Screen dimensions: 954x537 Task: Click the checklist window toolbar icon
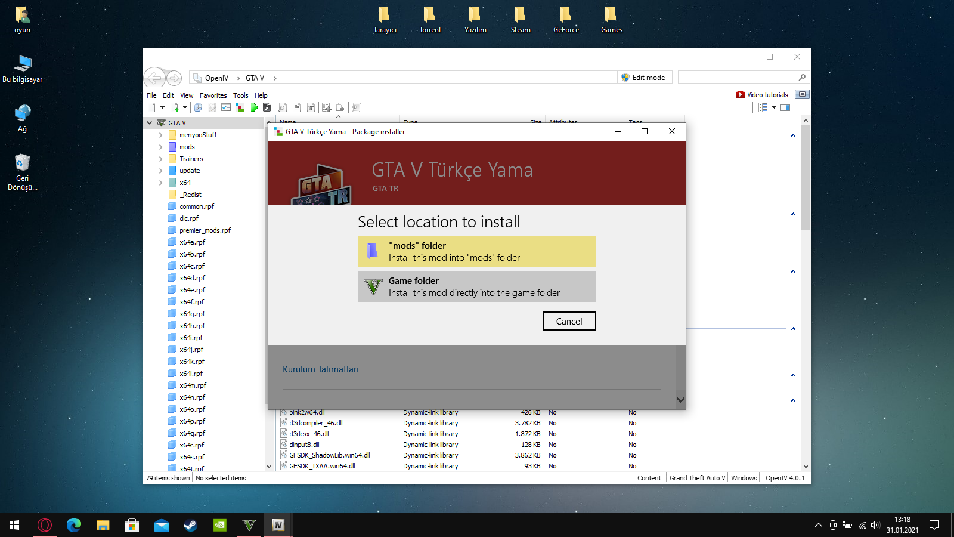[226, 107]
